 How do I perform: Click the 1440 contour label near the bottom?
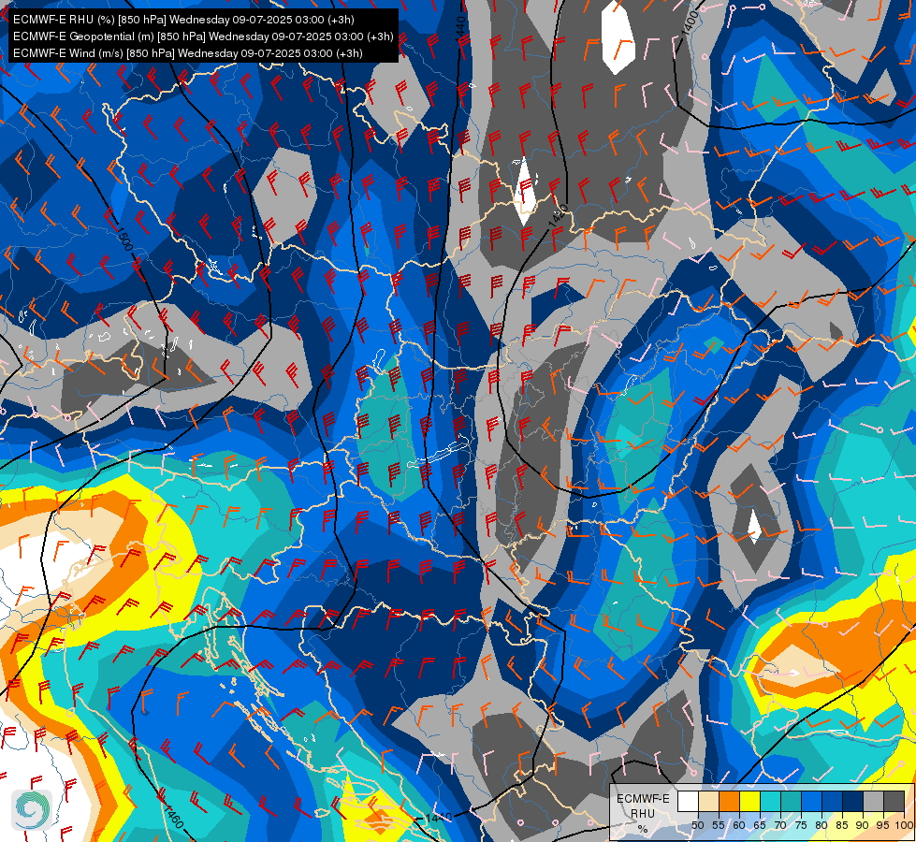click(438, 818)
